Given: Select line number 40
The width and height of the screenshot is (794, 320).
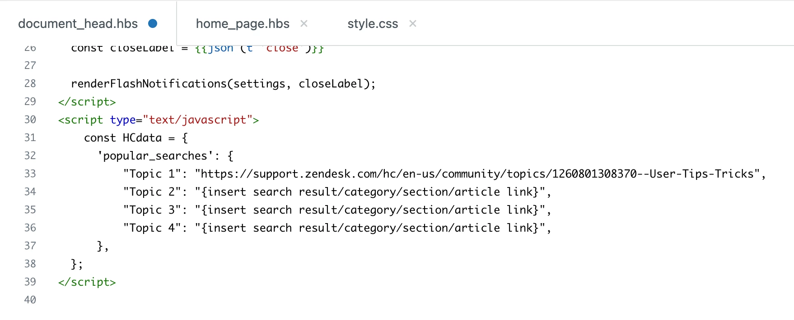Looking at the screenshot, I should click(x=30, y=300).
